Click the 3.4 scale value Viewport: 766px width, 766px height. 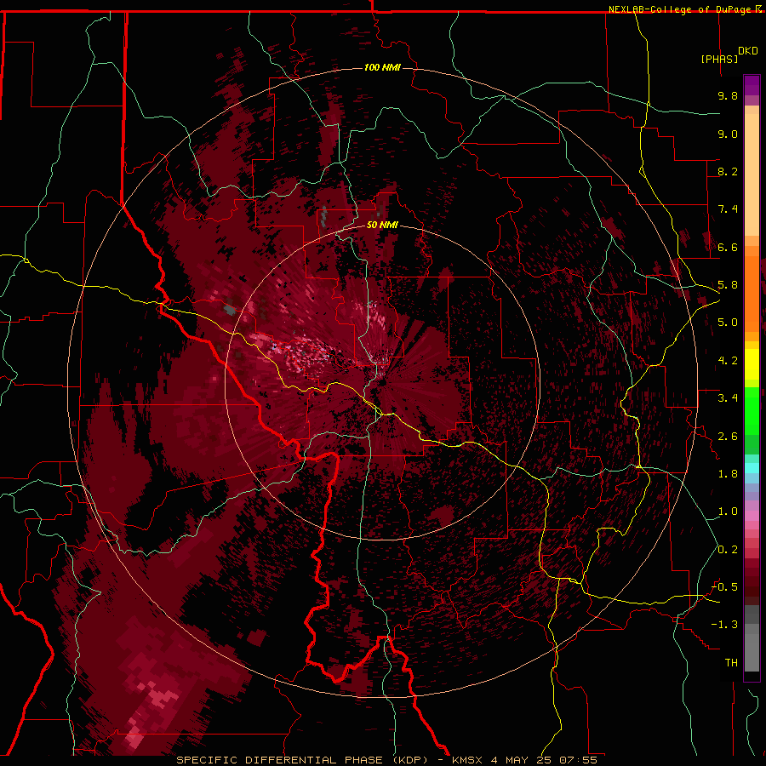(728, 398)
